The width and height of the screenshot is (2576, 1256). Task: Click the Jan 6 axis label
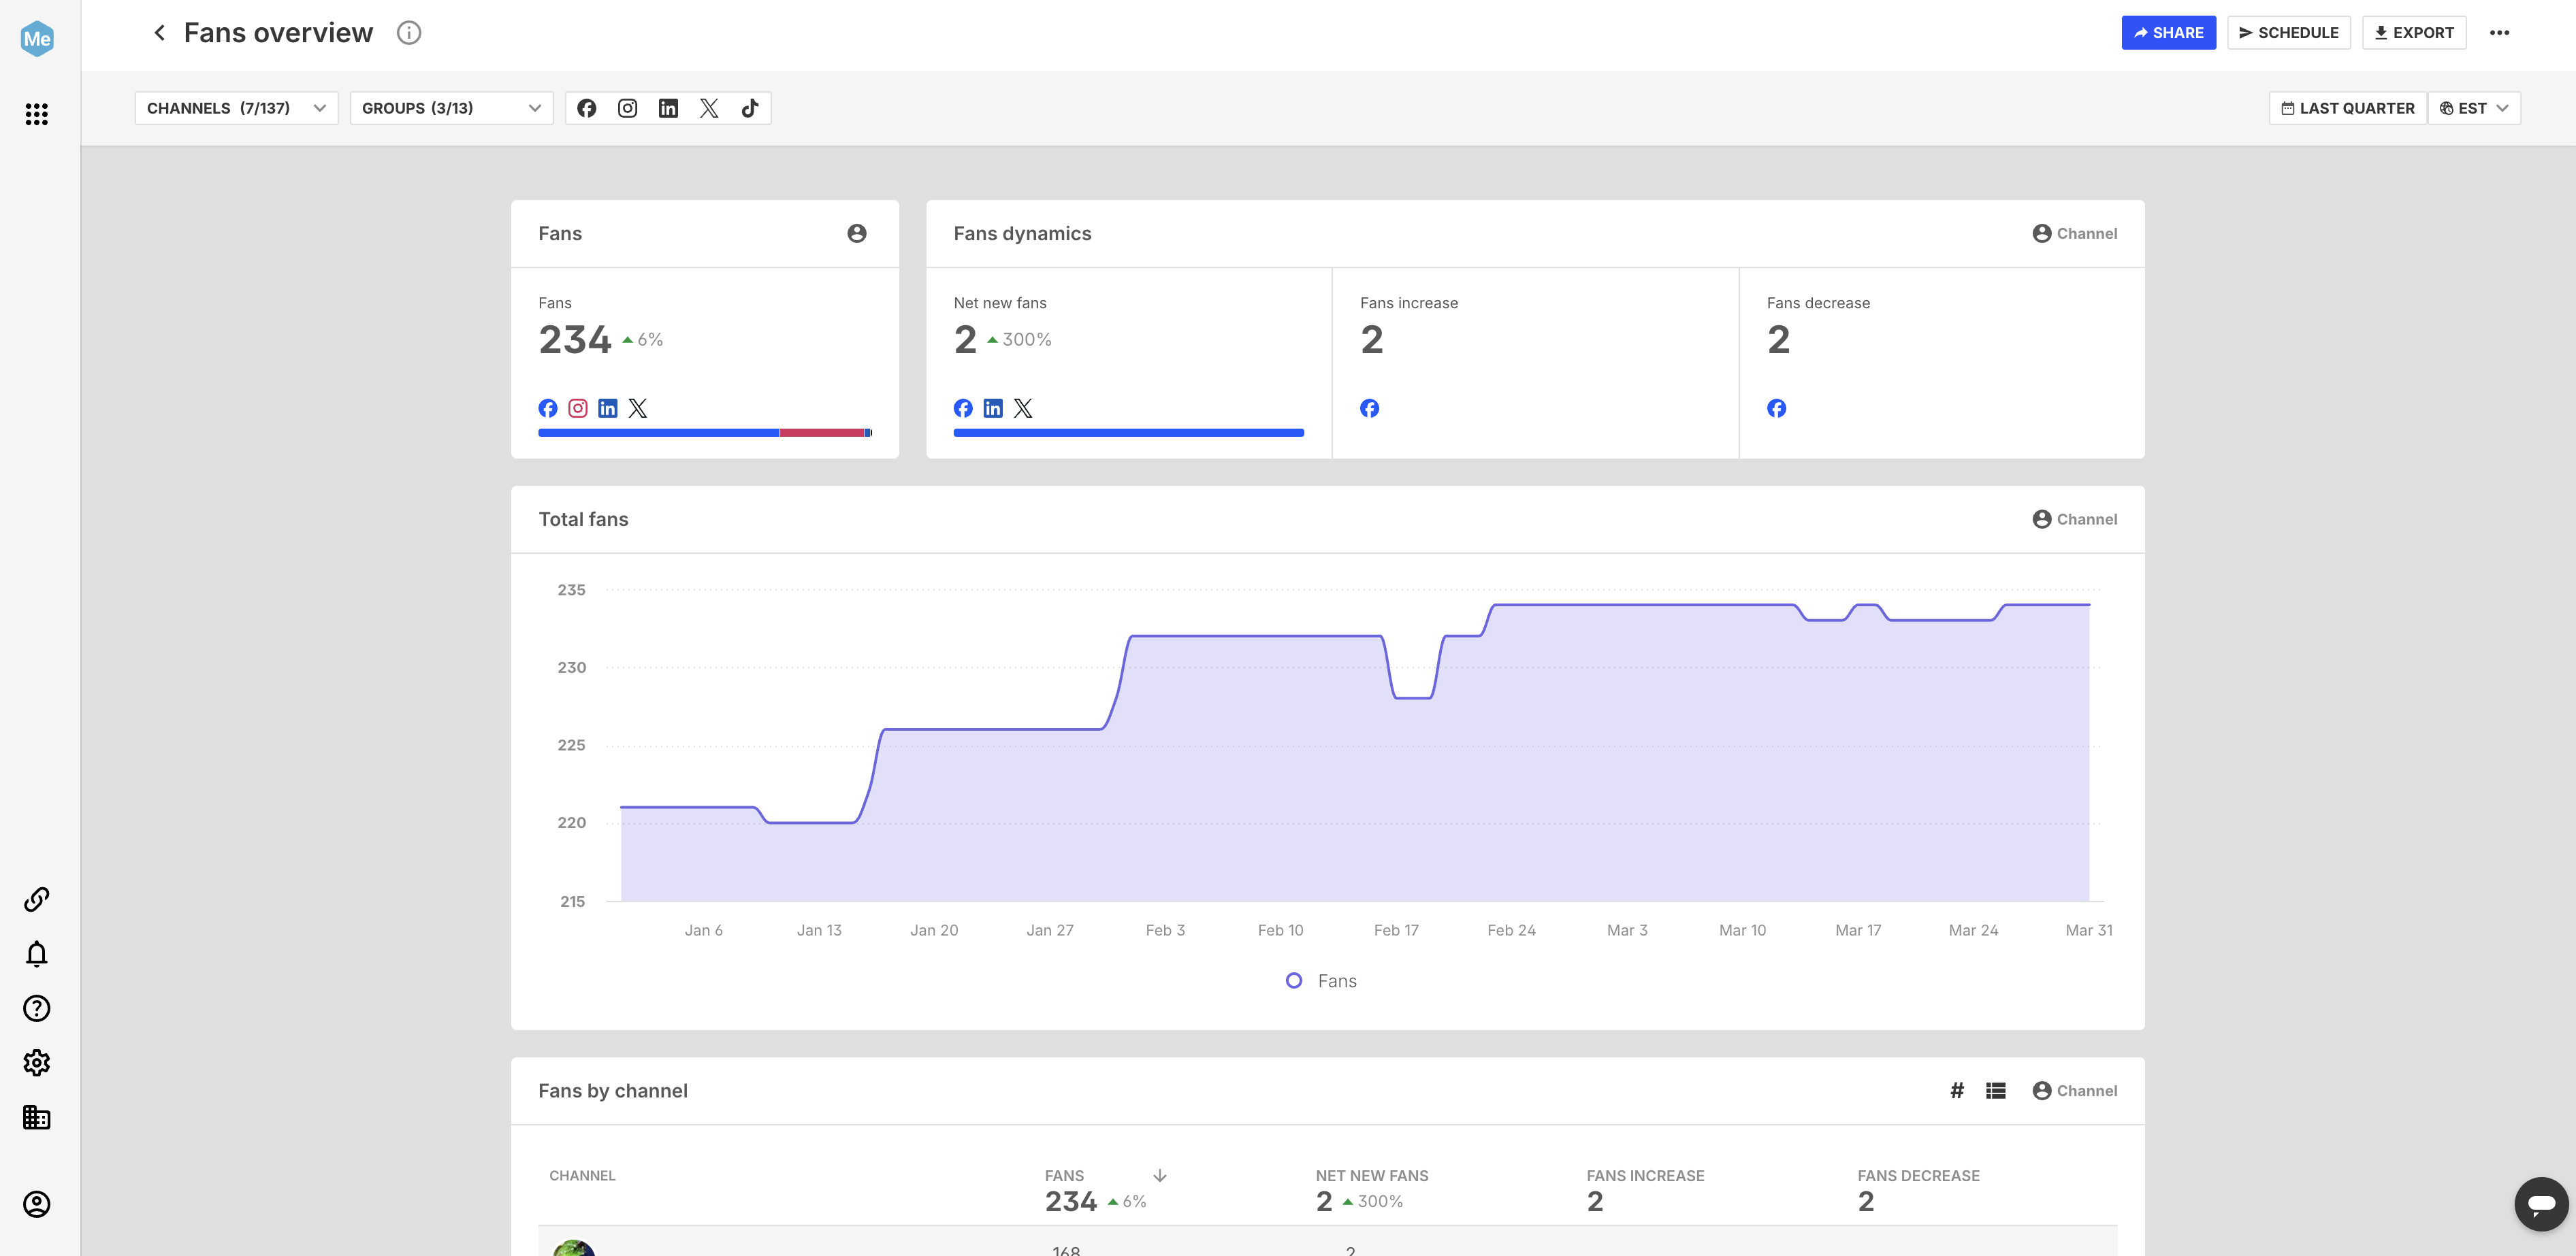704,930
